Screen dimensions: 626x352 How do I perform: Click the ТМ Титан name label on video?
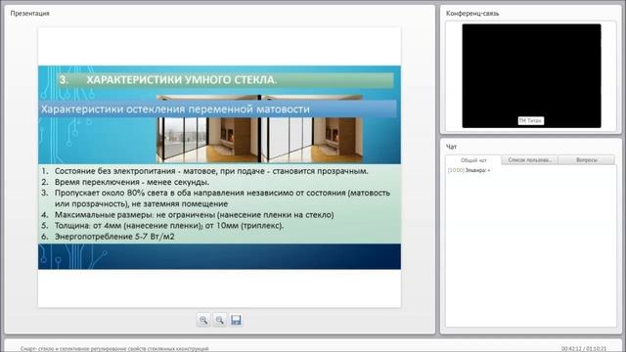[x=530, y=120]
